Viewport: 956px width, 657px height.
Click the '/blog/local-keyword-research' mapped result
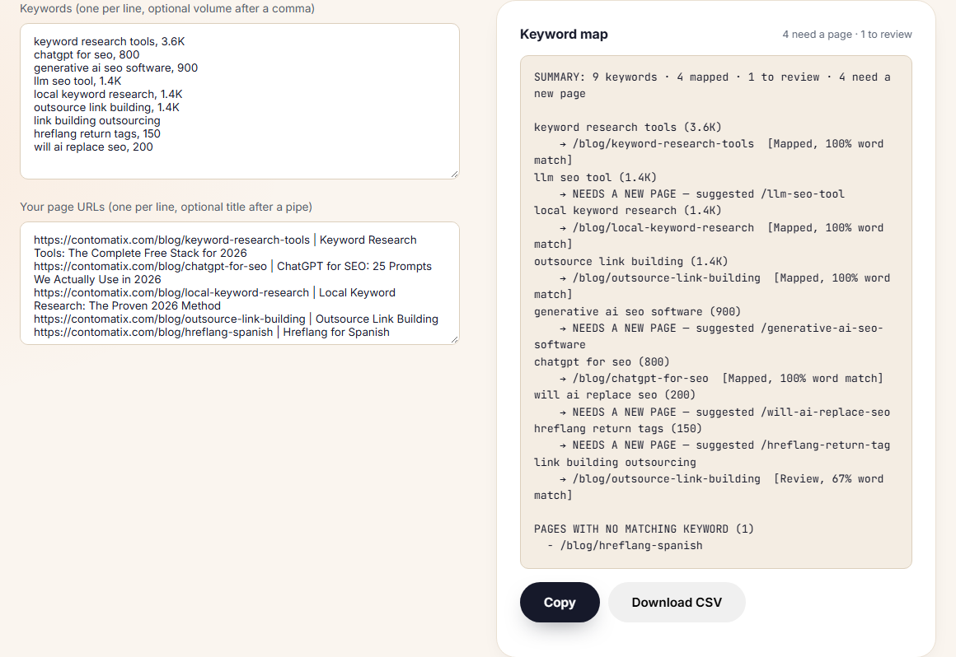709,235
